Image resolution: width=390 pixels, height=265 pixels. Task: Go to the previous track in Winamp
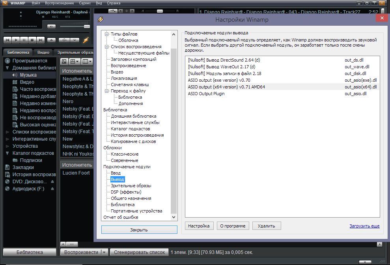pyautogui.click(x=7, y=40)
